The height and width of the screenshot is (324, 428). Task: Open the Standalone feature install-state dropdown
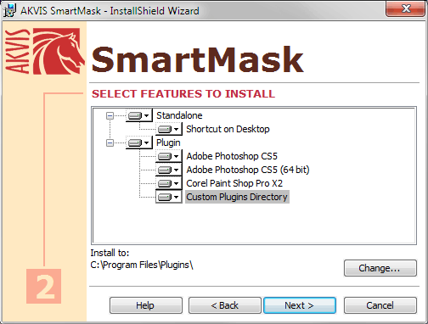point(139,115)
